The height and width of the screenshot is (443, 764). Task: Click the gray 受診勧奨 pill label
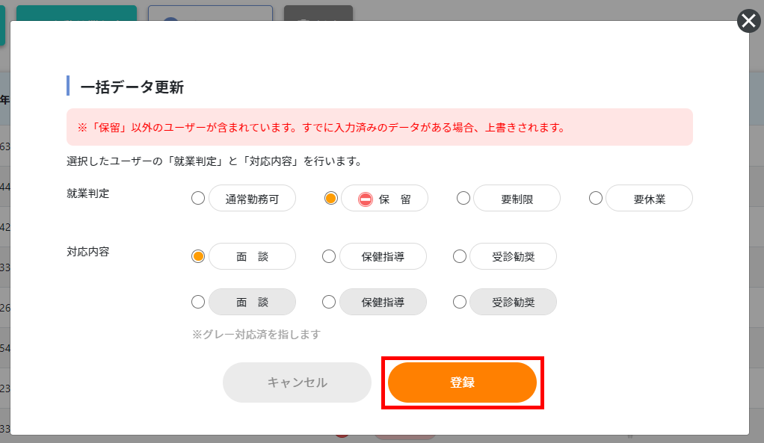513,302
